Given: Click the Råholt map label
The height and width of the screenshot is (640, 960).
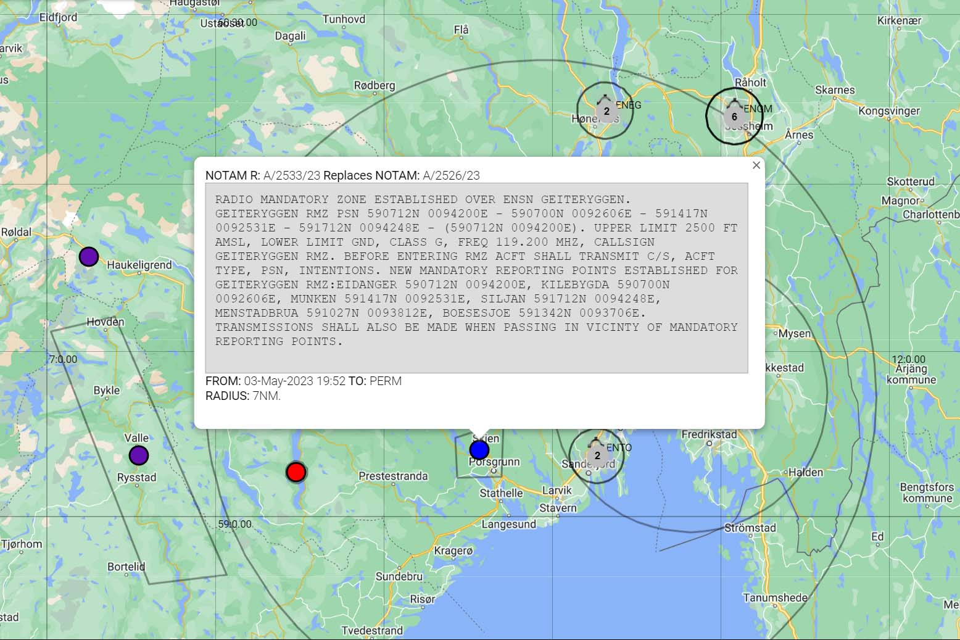Looking at the screenshot, I should [750, 82].
